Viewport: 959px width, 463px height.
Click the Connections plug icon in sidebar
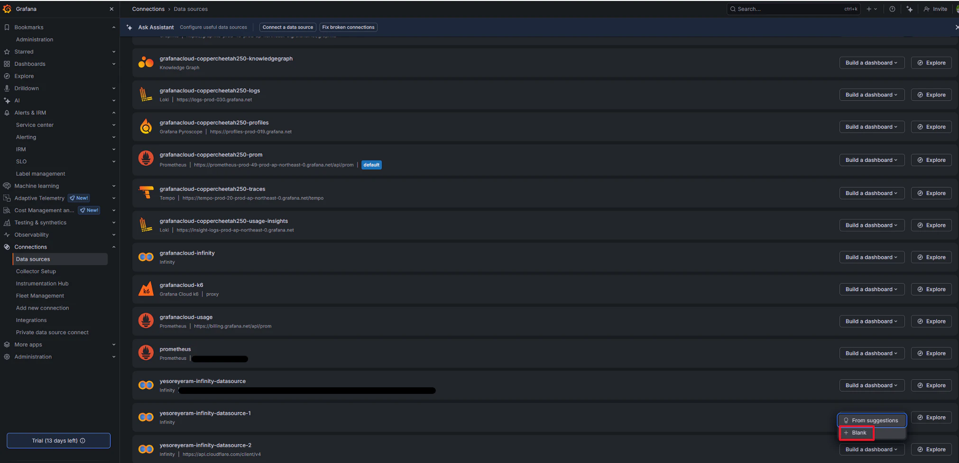7,247
